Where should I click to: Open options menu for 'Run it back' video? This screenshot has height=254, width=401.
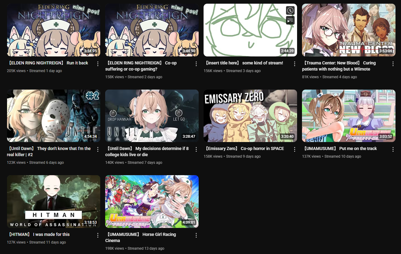tap(98, 64)
